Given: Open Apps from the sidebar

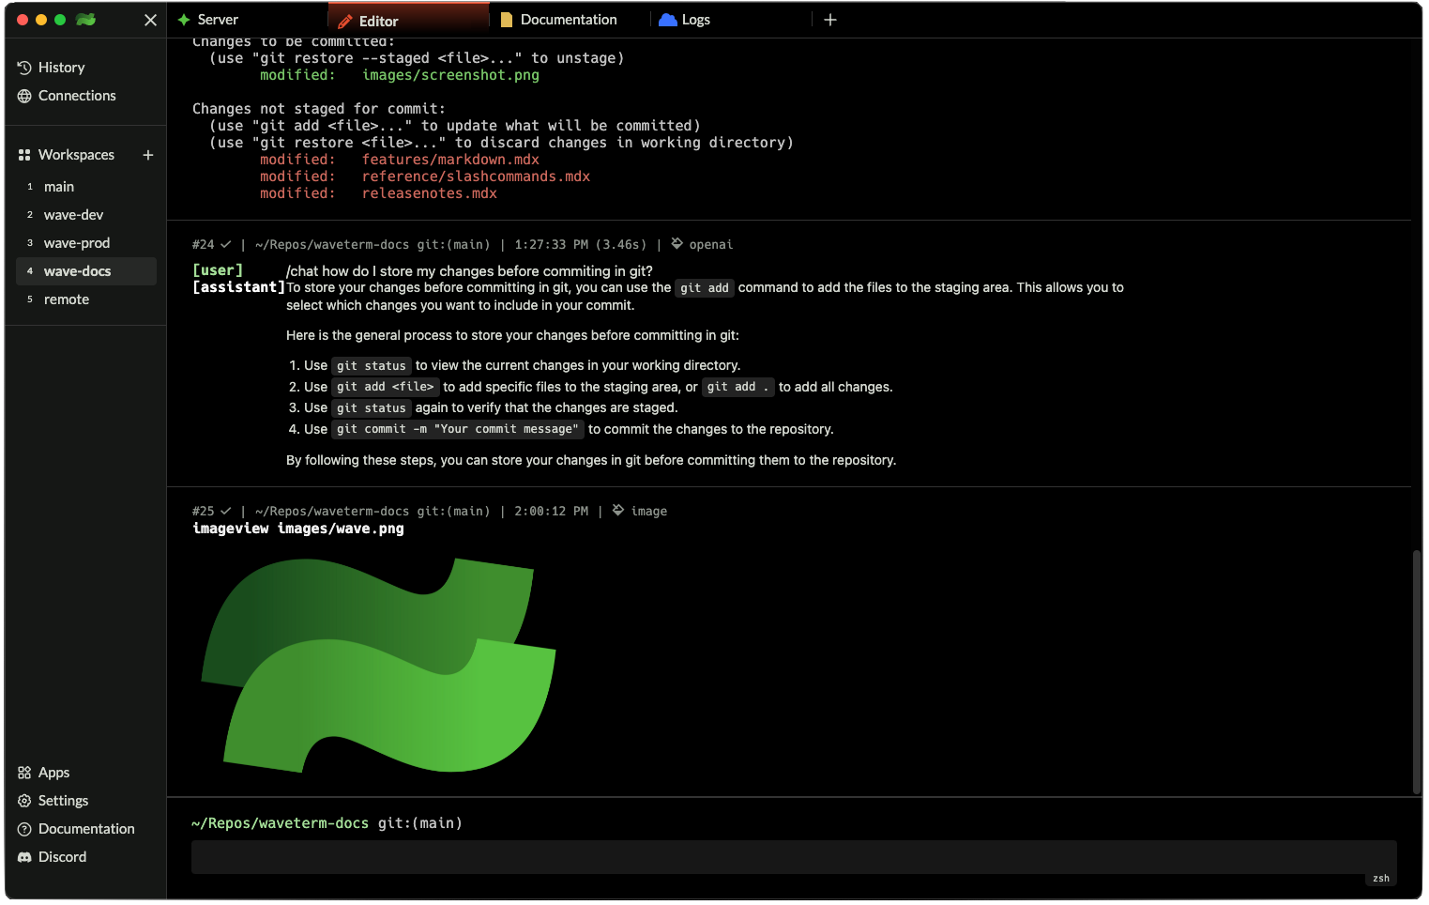Looking at the screenshot, I should [53, 773].
